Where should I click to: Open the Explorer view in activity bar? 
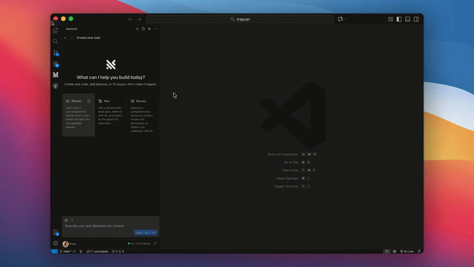[x=55, y=31]
